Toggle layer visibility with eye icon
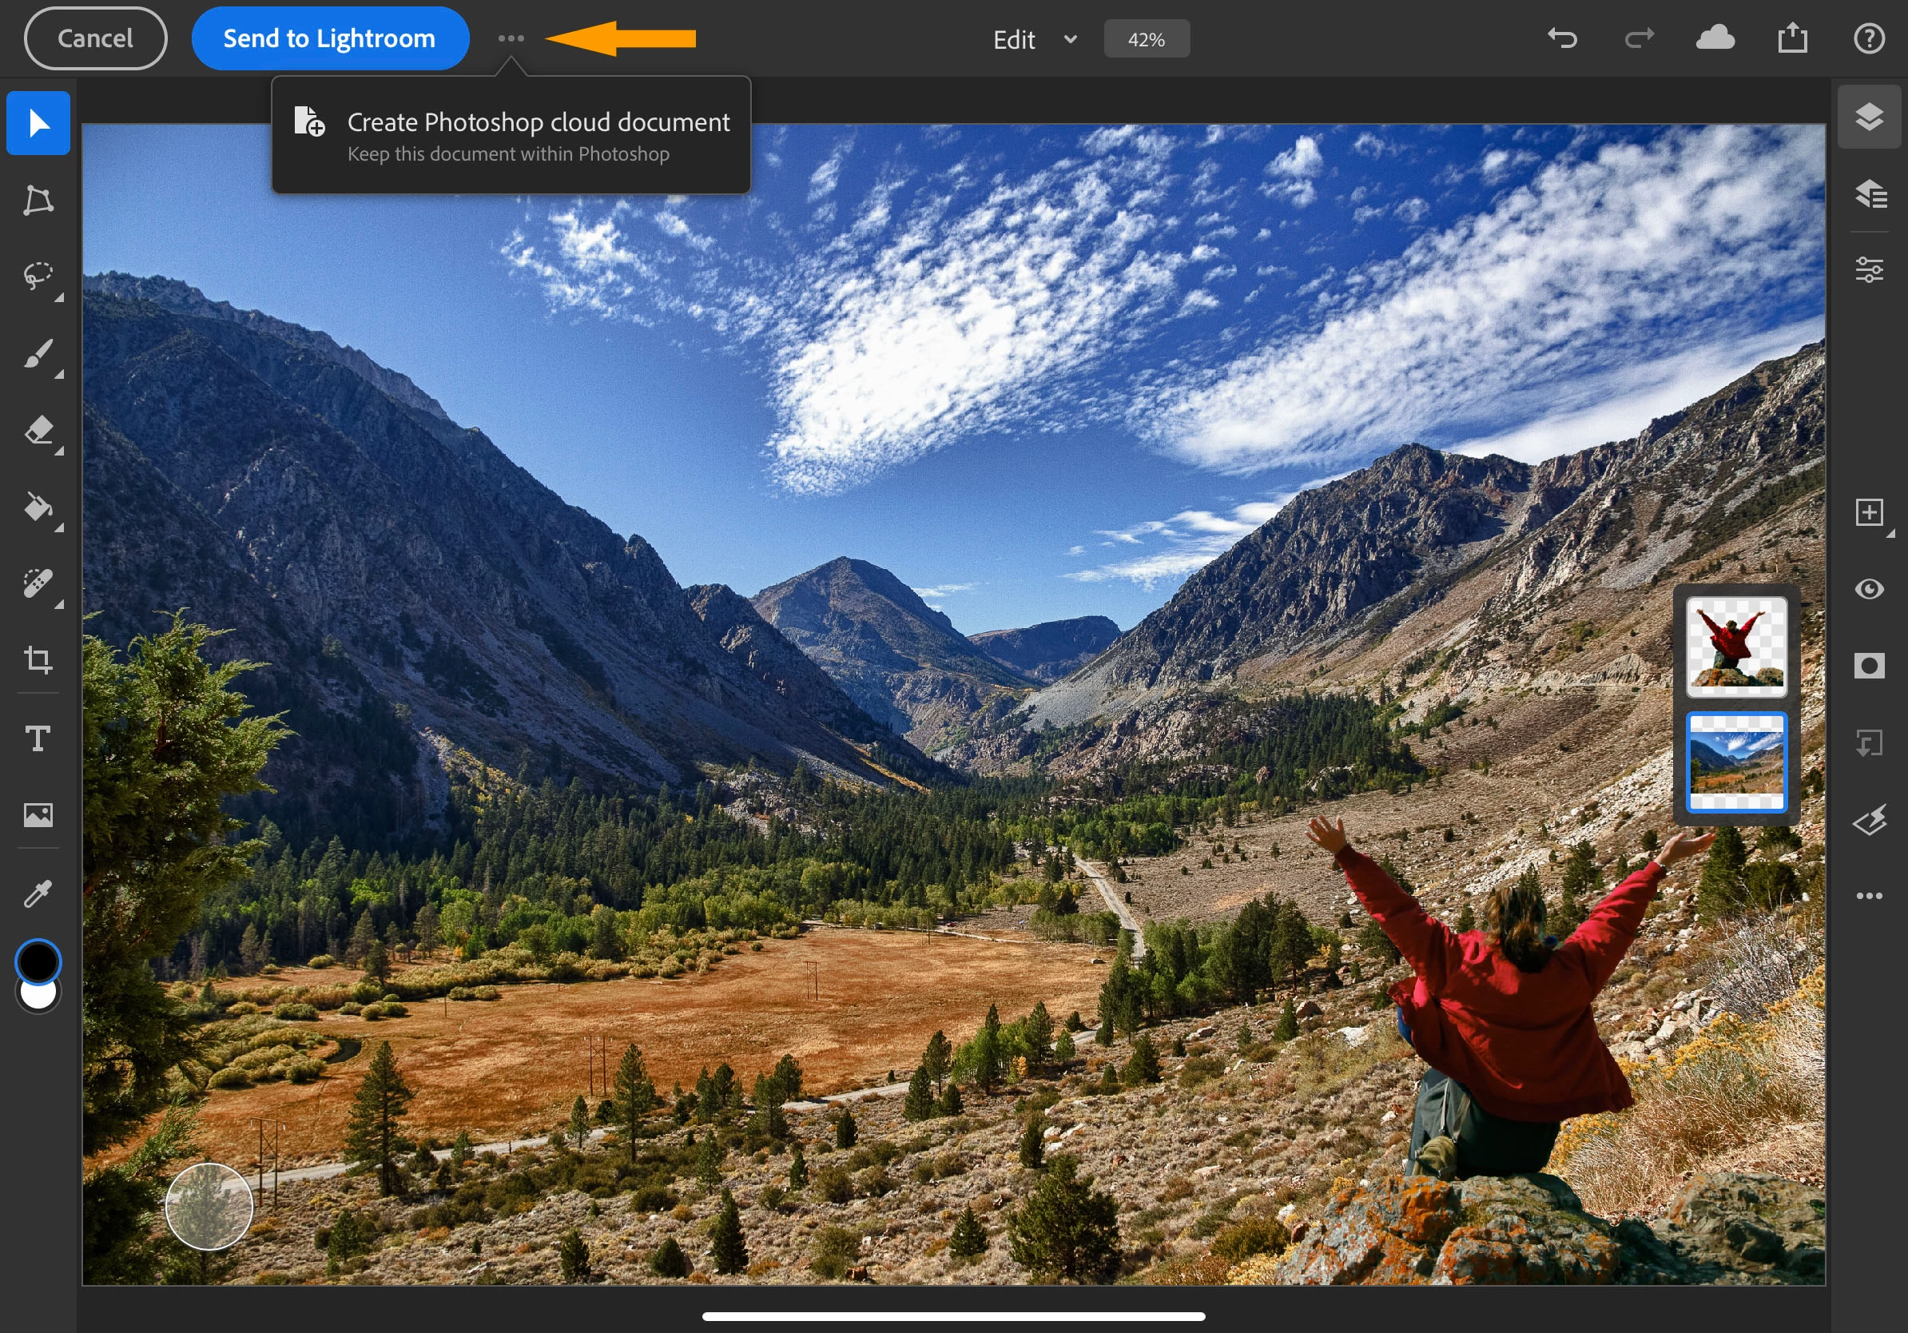This screenshot has width=1908, height=1333. [x=1869, y=589]
